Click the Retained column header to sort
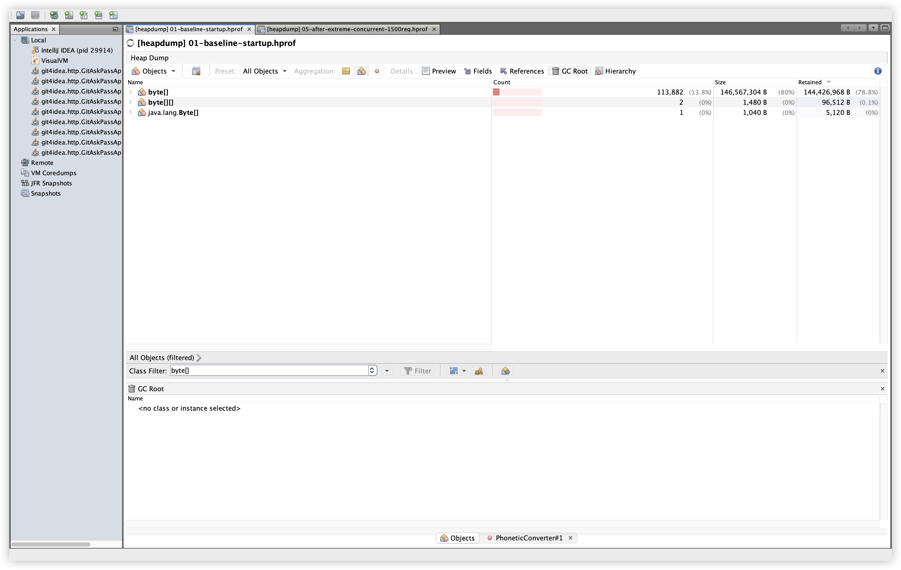Image resolution: width=901 pixels, height=570 pixels. 810,82
